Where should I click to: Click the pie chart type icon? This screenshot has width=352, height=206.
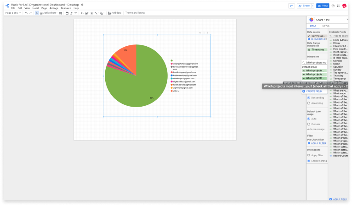click(x=311, y=20)
